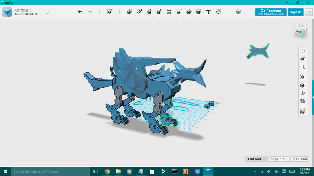The width and height of the screenshot is (314, 176).
Task: Click the Snap value field
Action: (279, 159)
